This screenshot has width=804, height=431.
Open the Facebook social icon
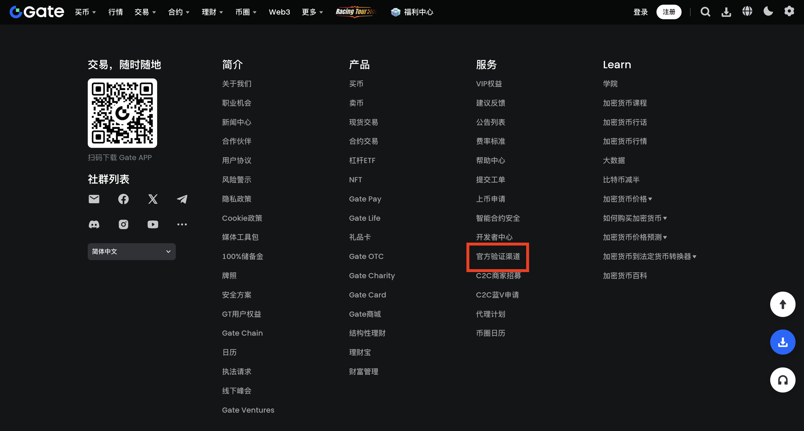123,199
